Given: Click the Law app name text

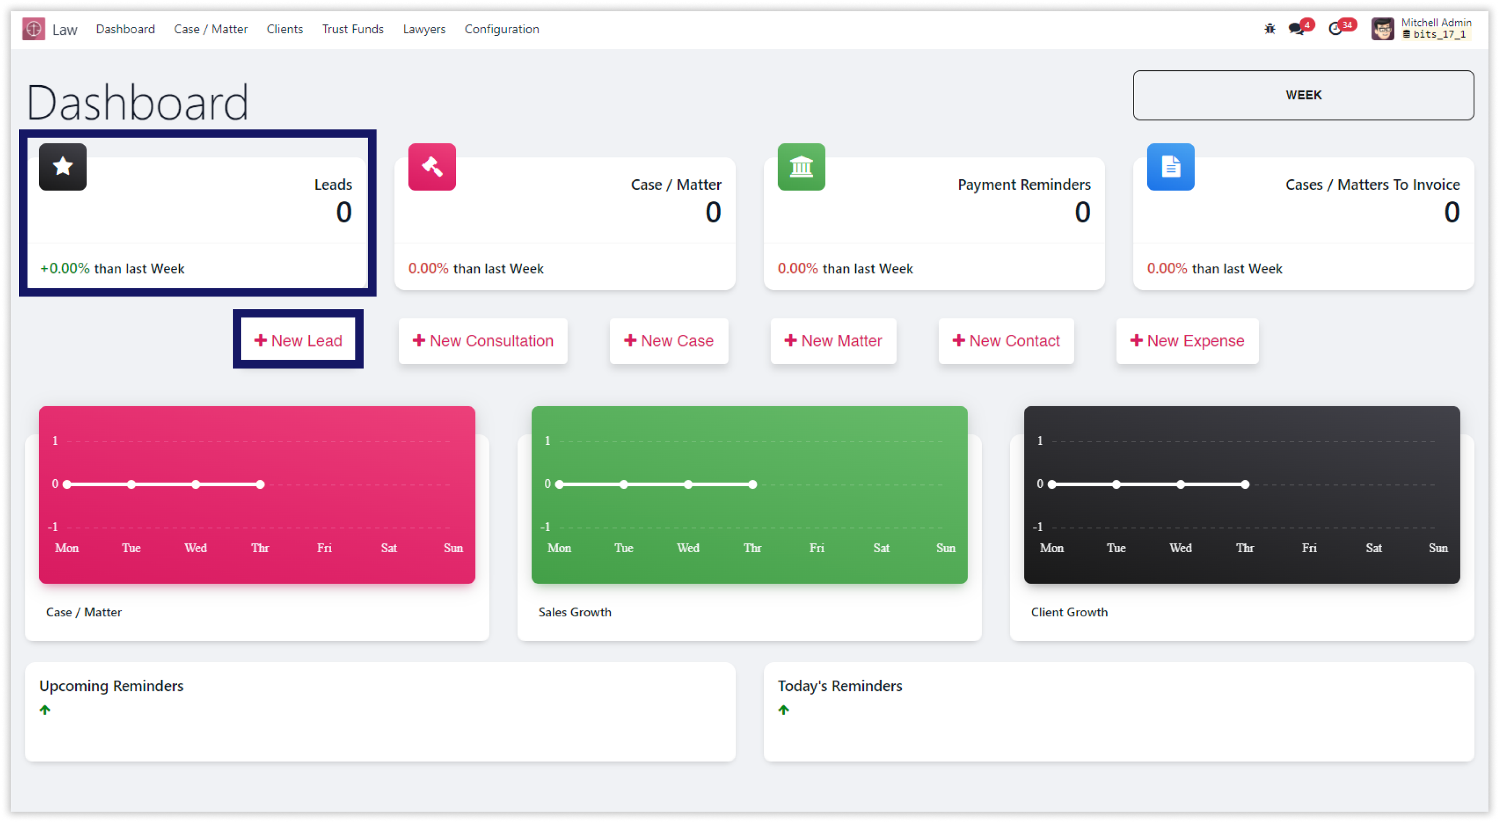Looking at the screenshot, I should [x=65, y=30].
